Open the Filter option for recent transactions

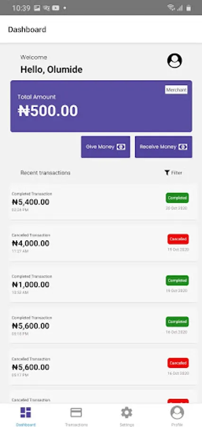point(173,173)
